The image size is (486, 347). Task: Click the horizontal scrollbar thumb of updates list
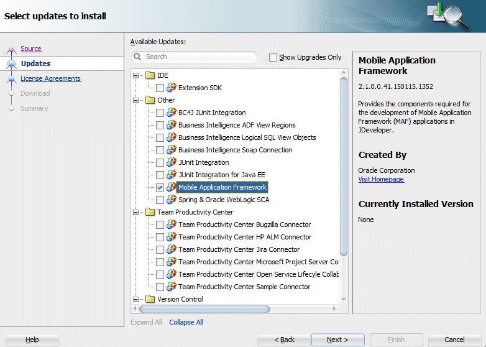point(204,309)
